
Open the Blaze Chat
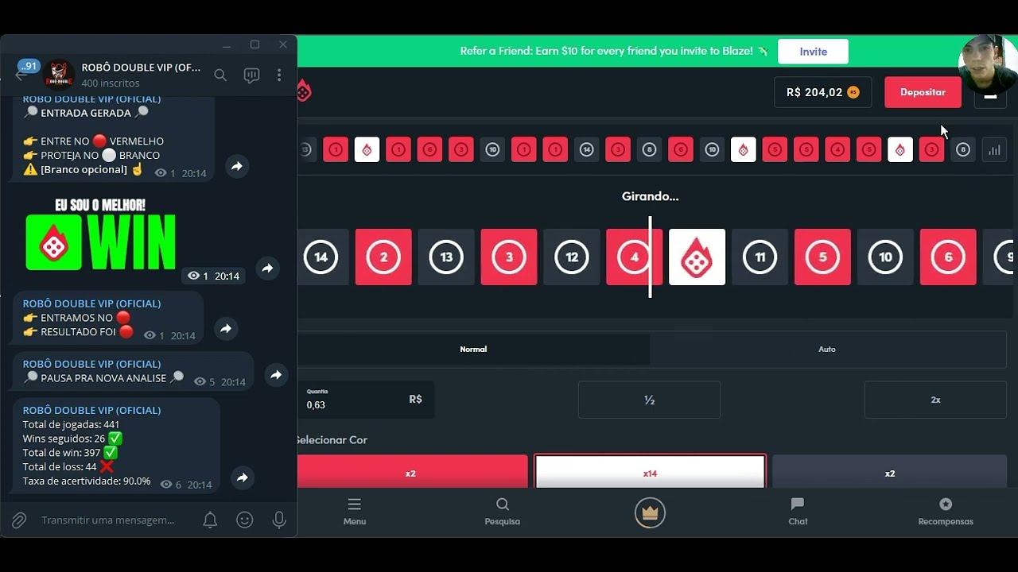pyautogui.click(x=798, y=512)
